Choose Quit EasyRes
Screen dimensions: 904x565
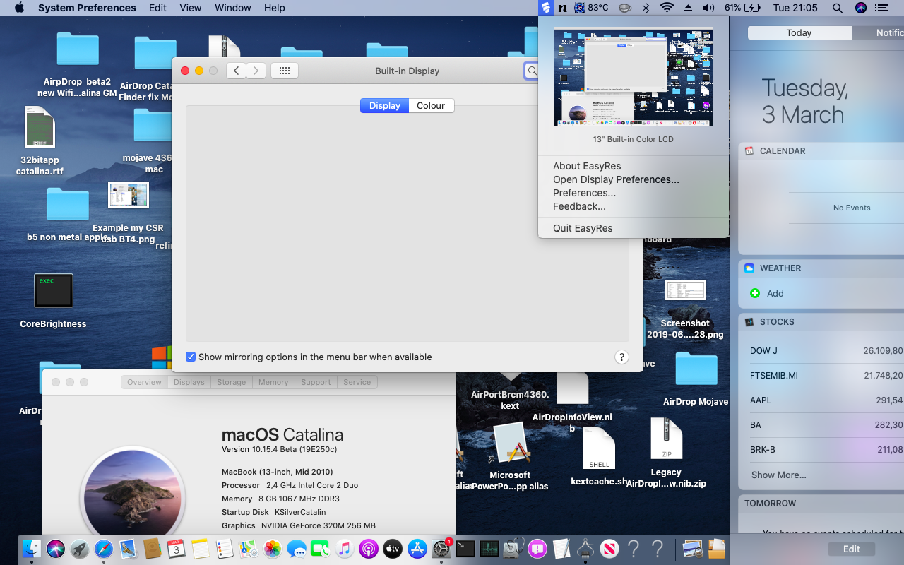tap(633, 228)
